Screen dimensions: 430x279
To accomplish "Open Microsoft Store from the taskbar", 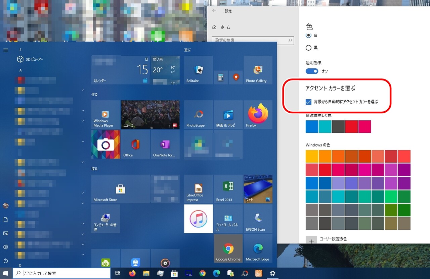I will 174,273.
